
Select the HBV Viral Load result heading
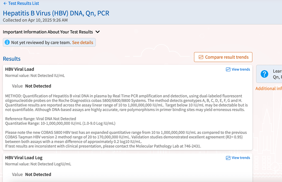click(x=20, y=69)
